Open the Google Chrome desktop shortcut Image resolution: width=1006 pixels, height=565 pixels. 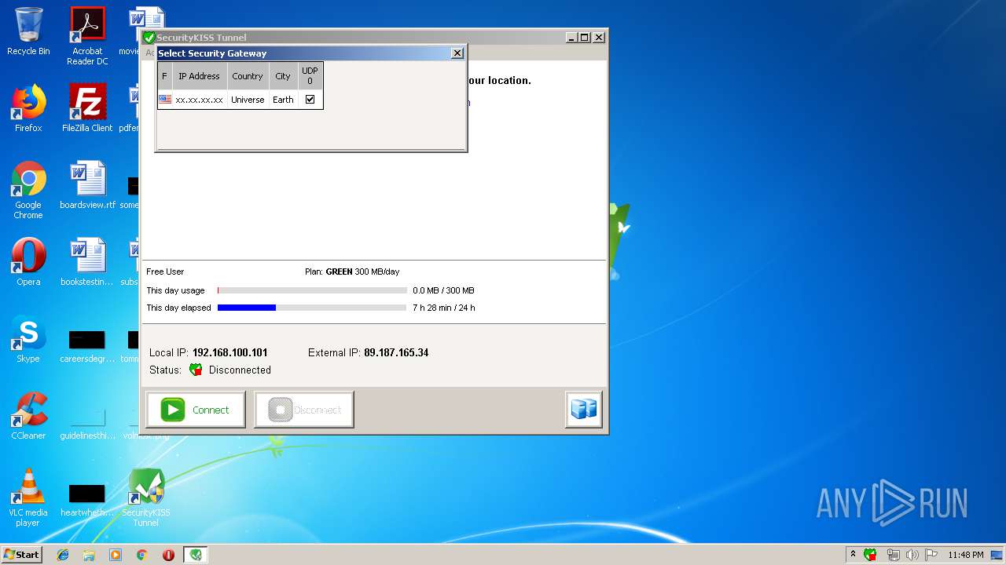coord(28,191)
